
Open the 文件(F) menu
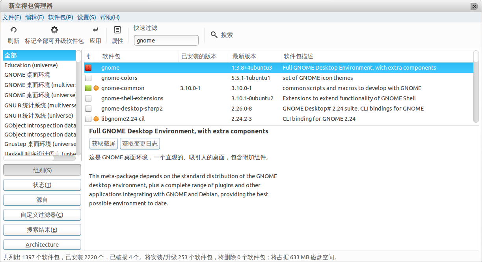(x=12, y=17)
